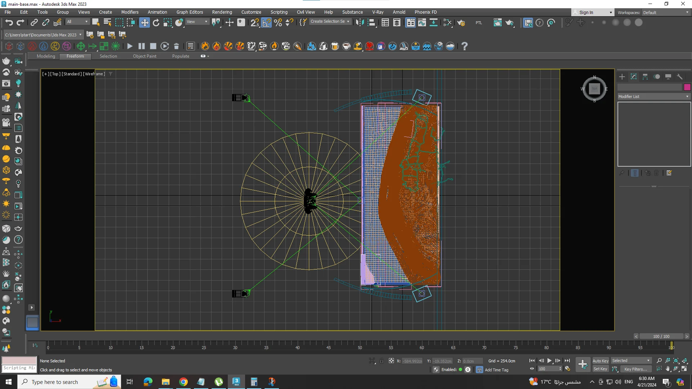Open Create Selection Set dropdown
Viewport: 692px width, 389px height.
[330, 22]
